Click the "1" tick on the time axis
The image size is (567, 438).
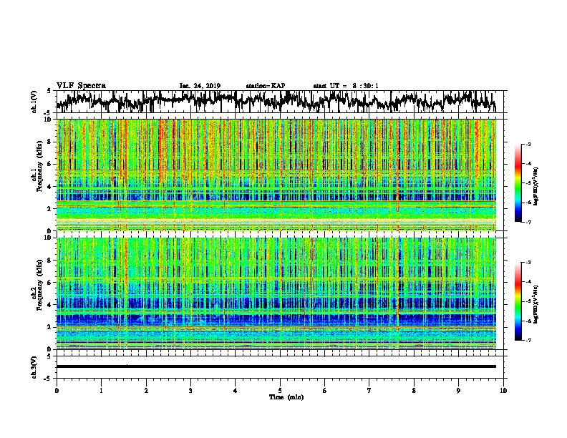pyautogui.click(x=101, y=391)
